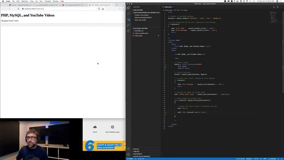This screenshot has height=160, width=284.
Task: Click the bookmark icon beside the address bar
Action: click(18, 9)
